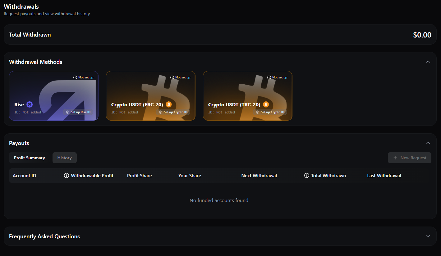Expand the Frequently Asked Questions section

pos(428,236)
